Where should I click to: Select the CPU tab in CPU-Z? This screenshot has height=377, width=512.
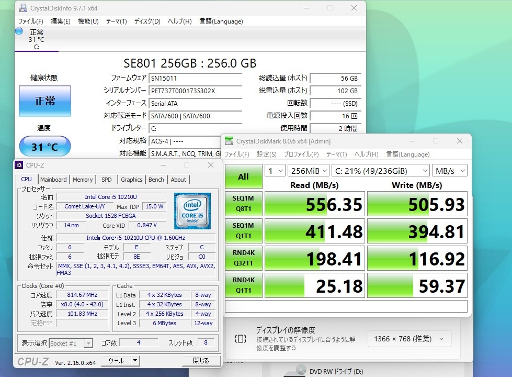[27, 179]
